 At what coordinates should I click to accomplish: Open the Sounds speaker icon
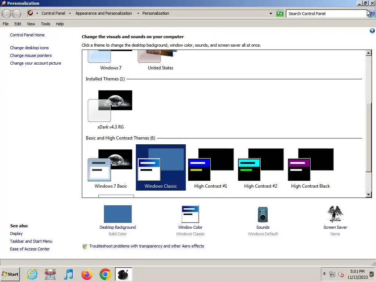[x=263, y=214]
